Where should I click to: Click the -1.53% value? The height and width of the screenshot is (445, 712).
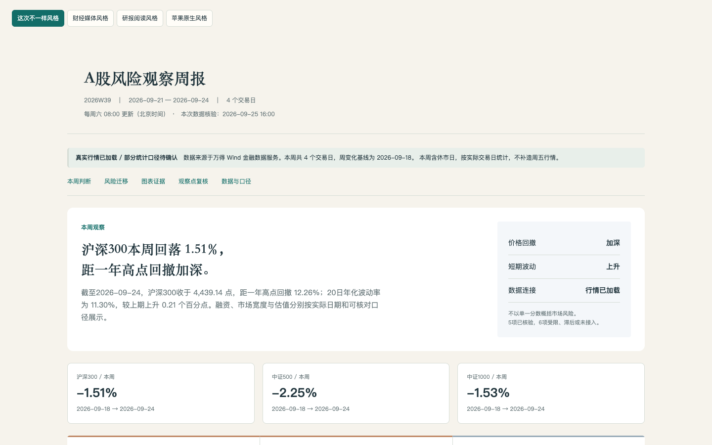pos(488,393)
